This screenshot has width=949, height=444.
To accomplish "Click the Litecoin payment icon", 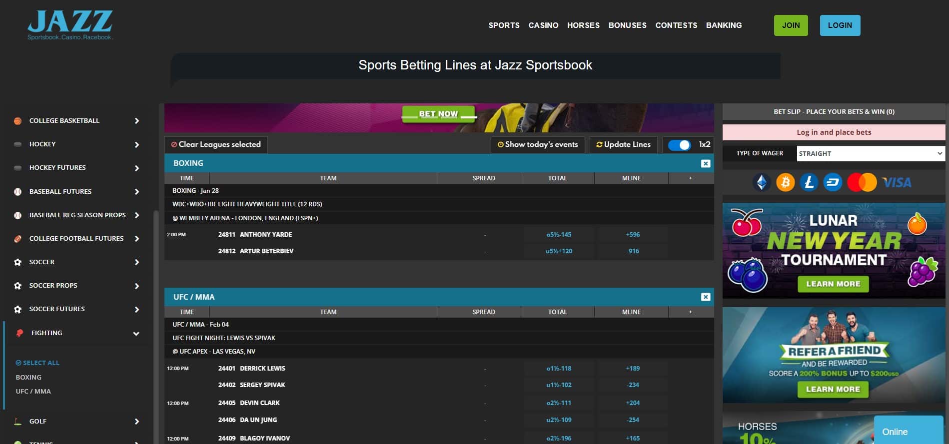I will click(x=809, y=182).
